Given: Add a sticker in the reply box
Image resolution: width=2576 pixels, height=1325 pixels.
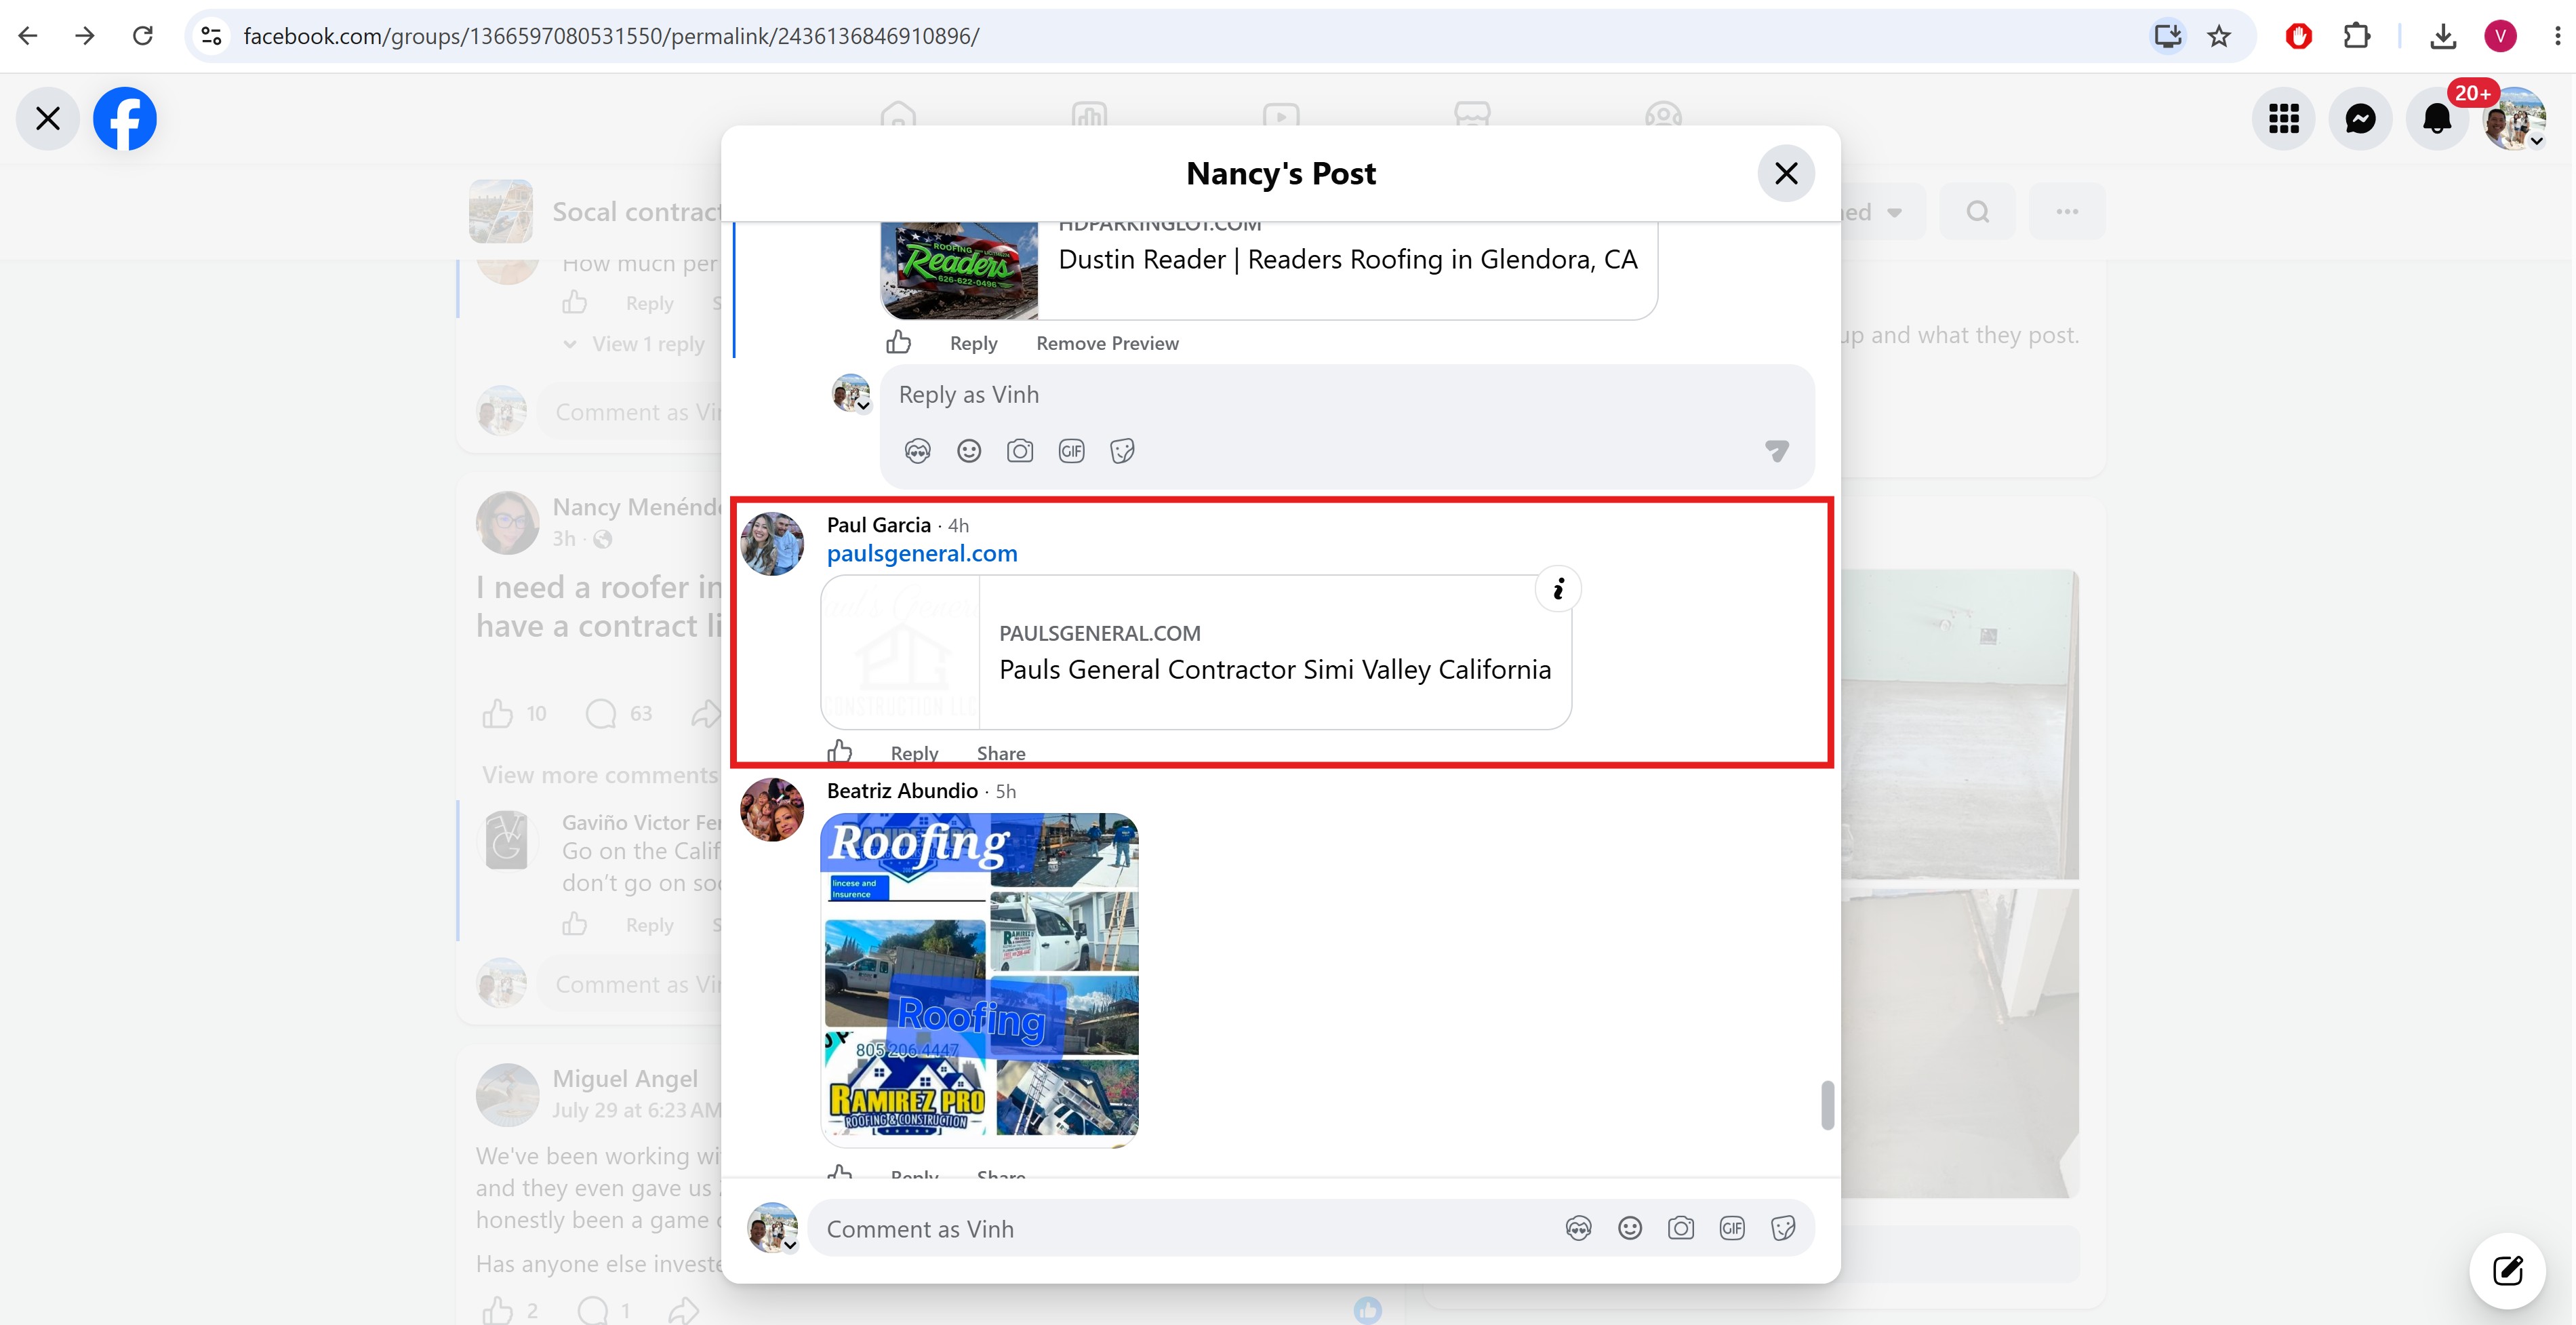Looking at the screenshot, I should point(1122,451).
